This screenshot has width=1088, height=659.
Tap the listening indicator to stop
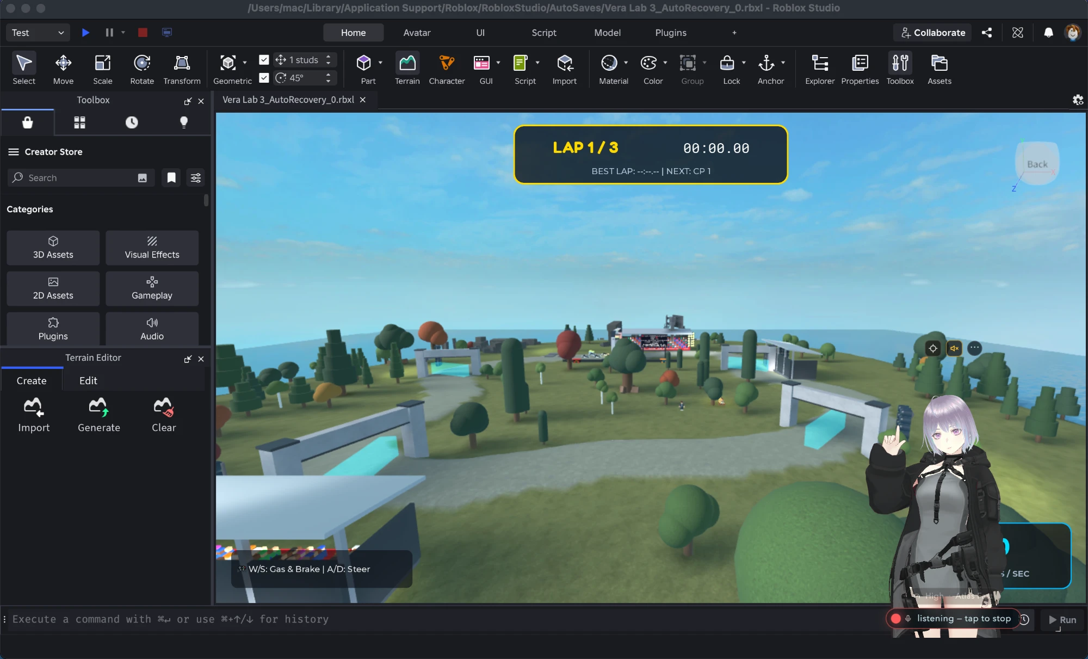(953, 619)
